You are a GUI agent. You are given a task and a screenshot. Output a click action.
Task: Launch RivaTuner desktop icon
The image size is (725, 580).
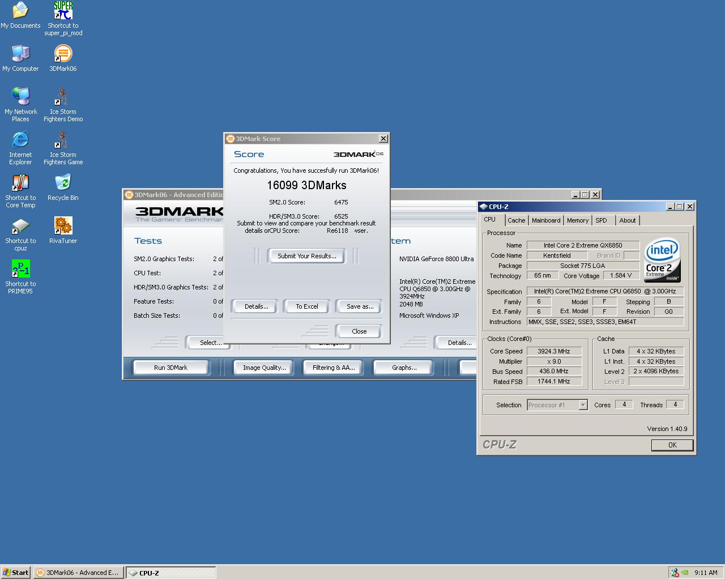(x=63, y=231)
